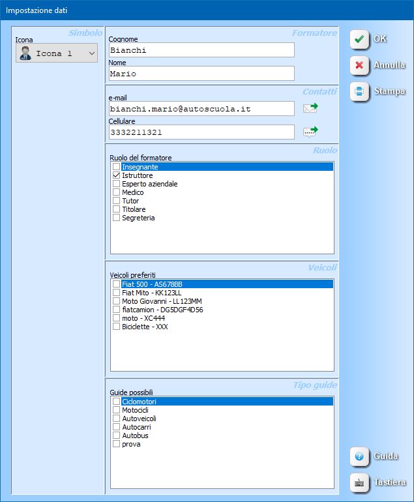414x502 pixels.
Task: Click the send e-mail envelope icon
Action: pos(310,108)
